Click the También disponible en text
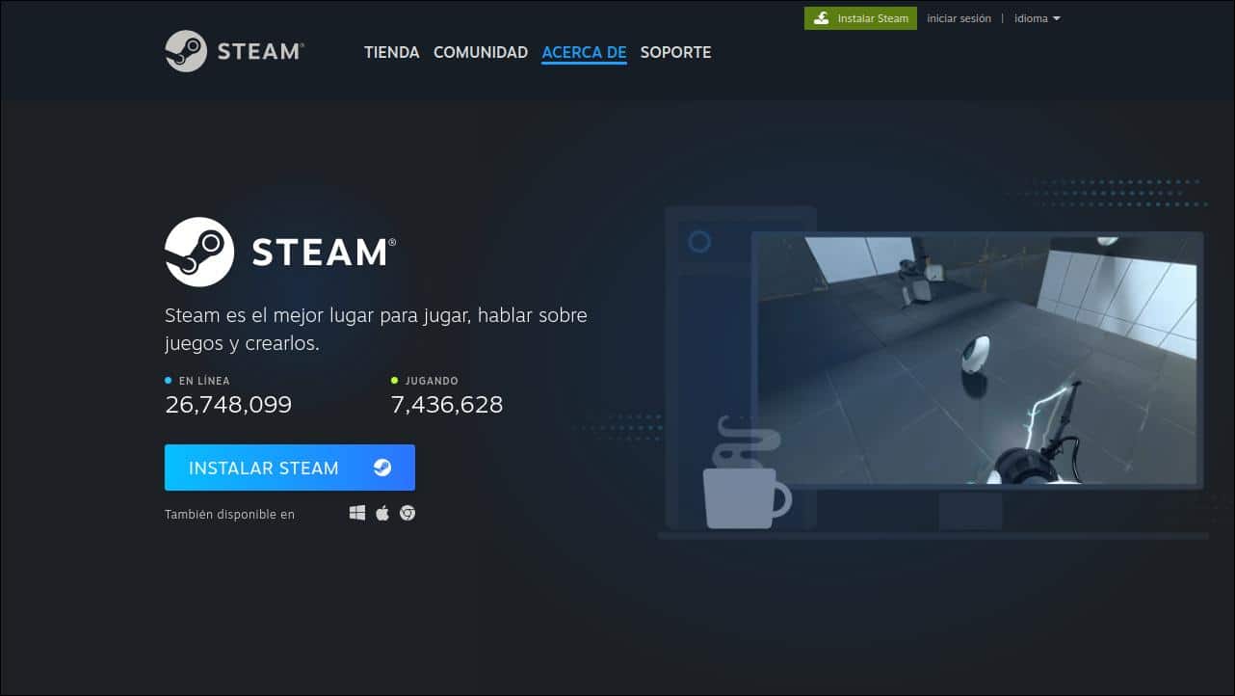The image size is (1235, 696). click(229, 515)
